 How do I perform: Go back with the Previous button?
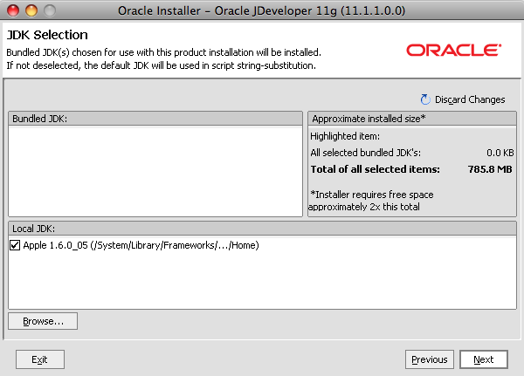(430, 359)
